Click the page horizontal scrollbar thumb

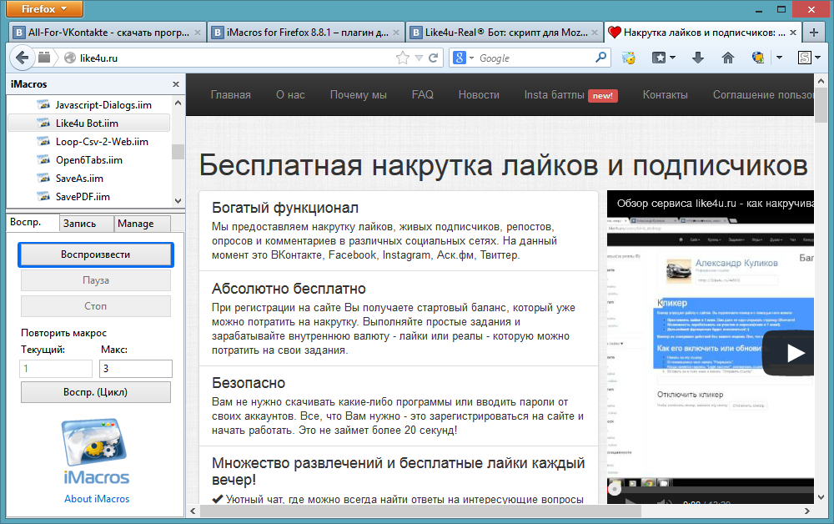click(x=420, y=511)
